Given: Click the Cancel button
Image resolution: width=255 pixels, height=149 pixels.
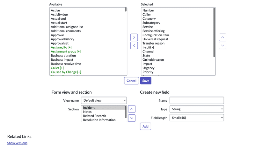Looking at the screenshot, I should click(x=131, y=81).
